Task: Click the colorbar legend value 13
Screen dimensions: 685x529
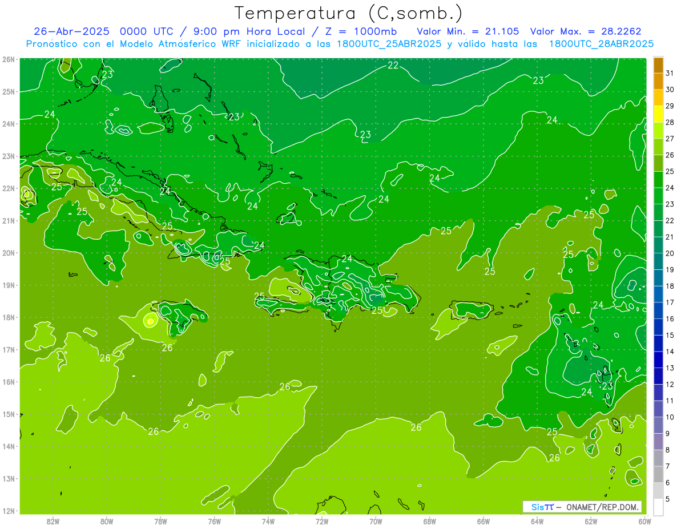Action: point(670,368)
